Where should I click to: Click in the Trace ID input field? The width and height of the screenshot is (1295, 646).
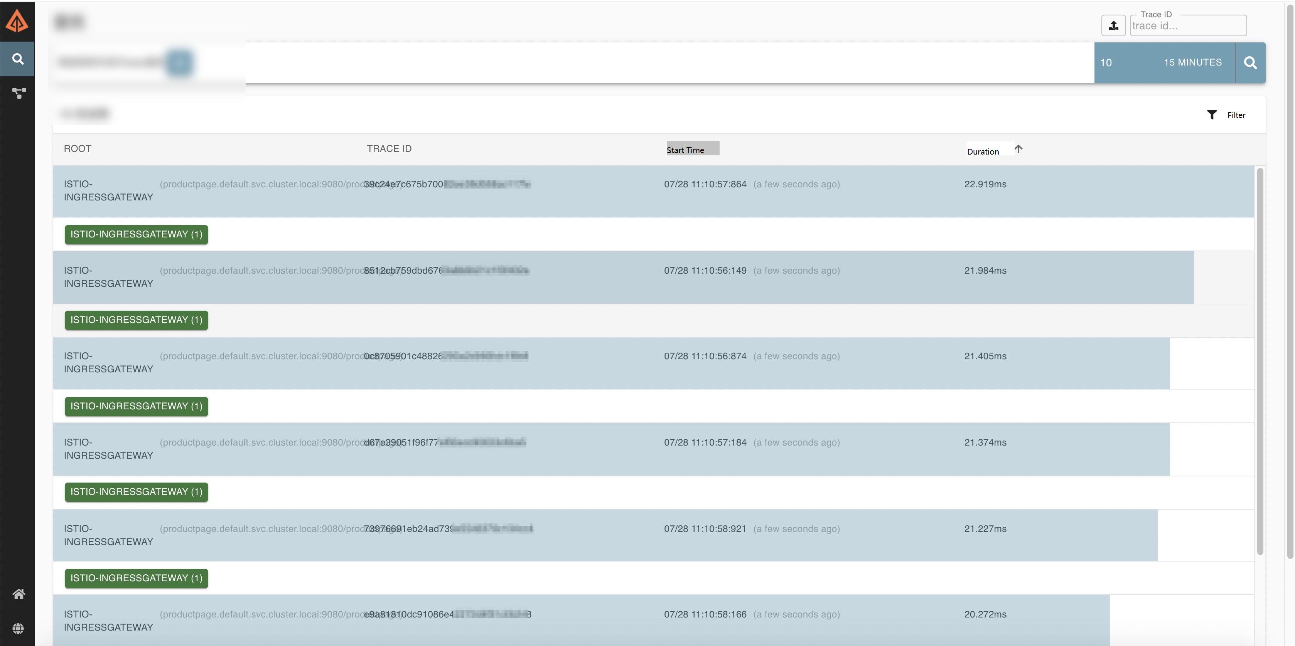pyautogui.click(x=1188, y=25)
